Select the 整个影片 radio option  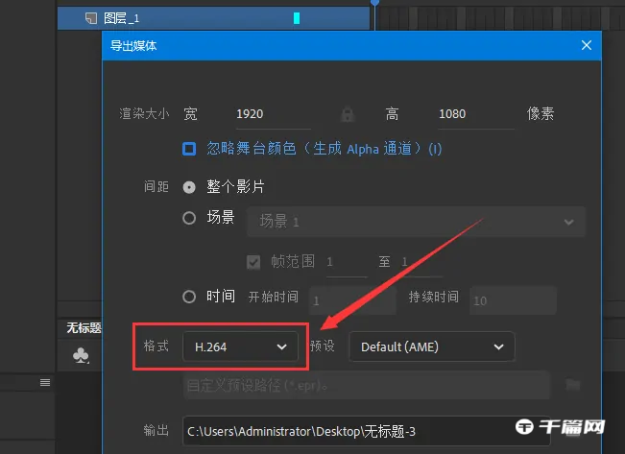(189, 187)
